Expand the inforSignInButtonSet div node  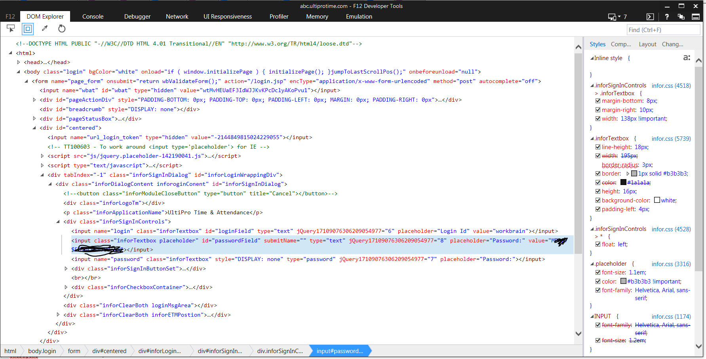[x=66, y=268]
